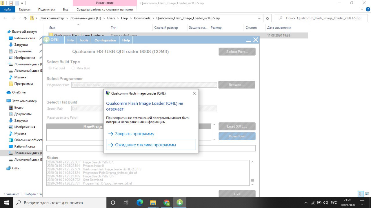Click the Explorer up-directory arrow

click(x=25, y=18)
